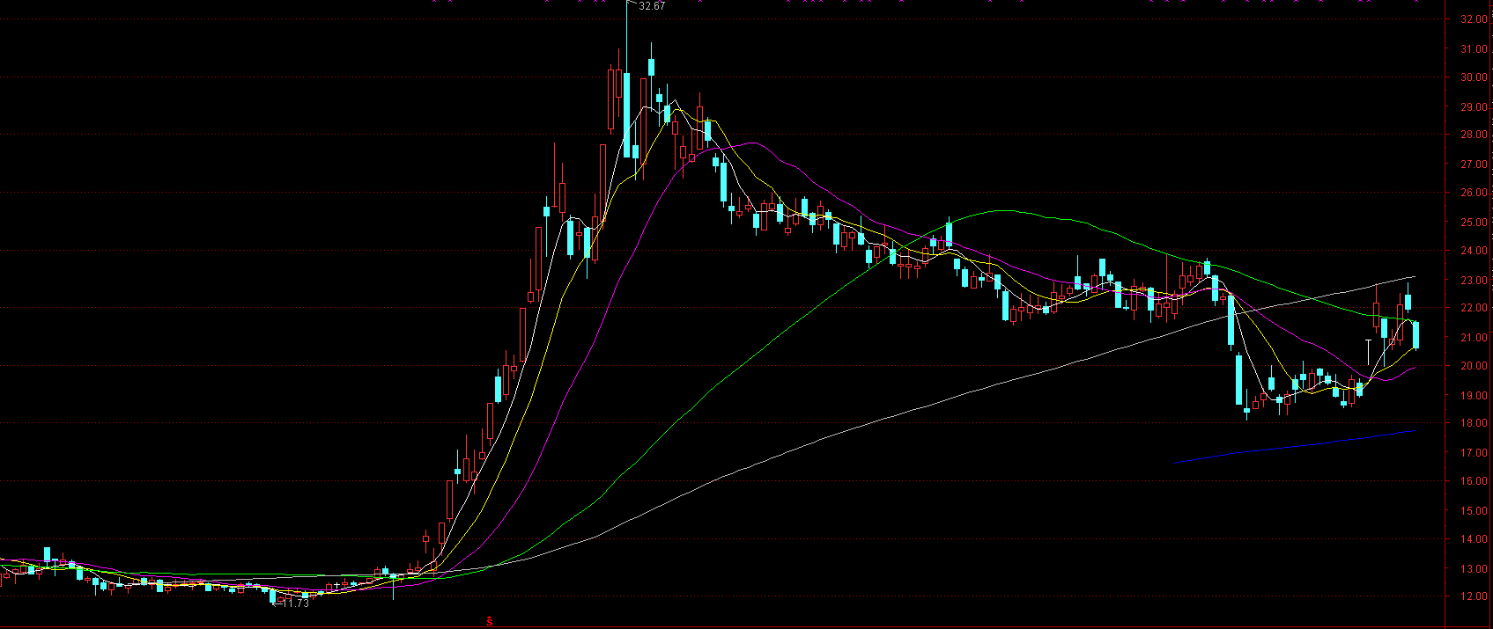Select the 24.00 price axis label

(x=1474, y=251)
